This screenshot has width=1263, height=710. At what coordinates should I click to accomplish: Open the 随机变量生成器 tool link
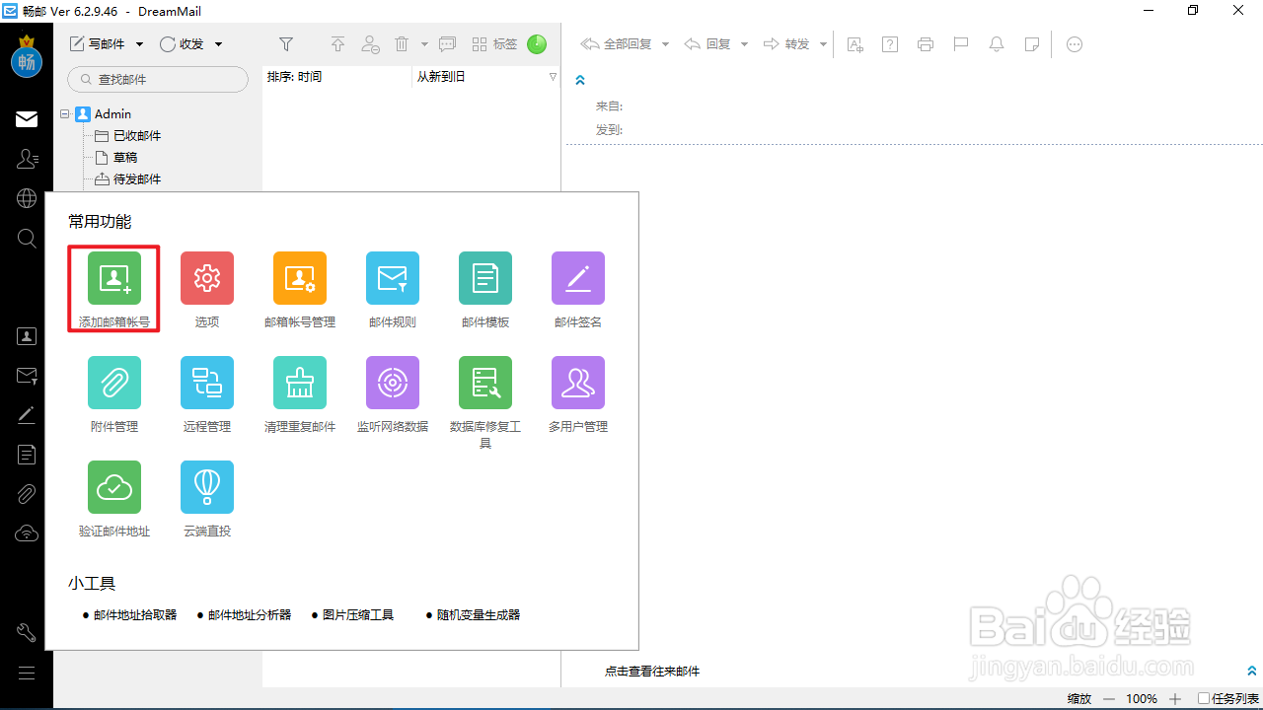[x=479, y=615]
